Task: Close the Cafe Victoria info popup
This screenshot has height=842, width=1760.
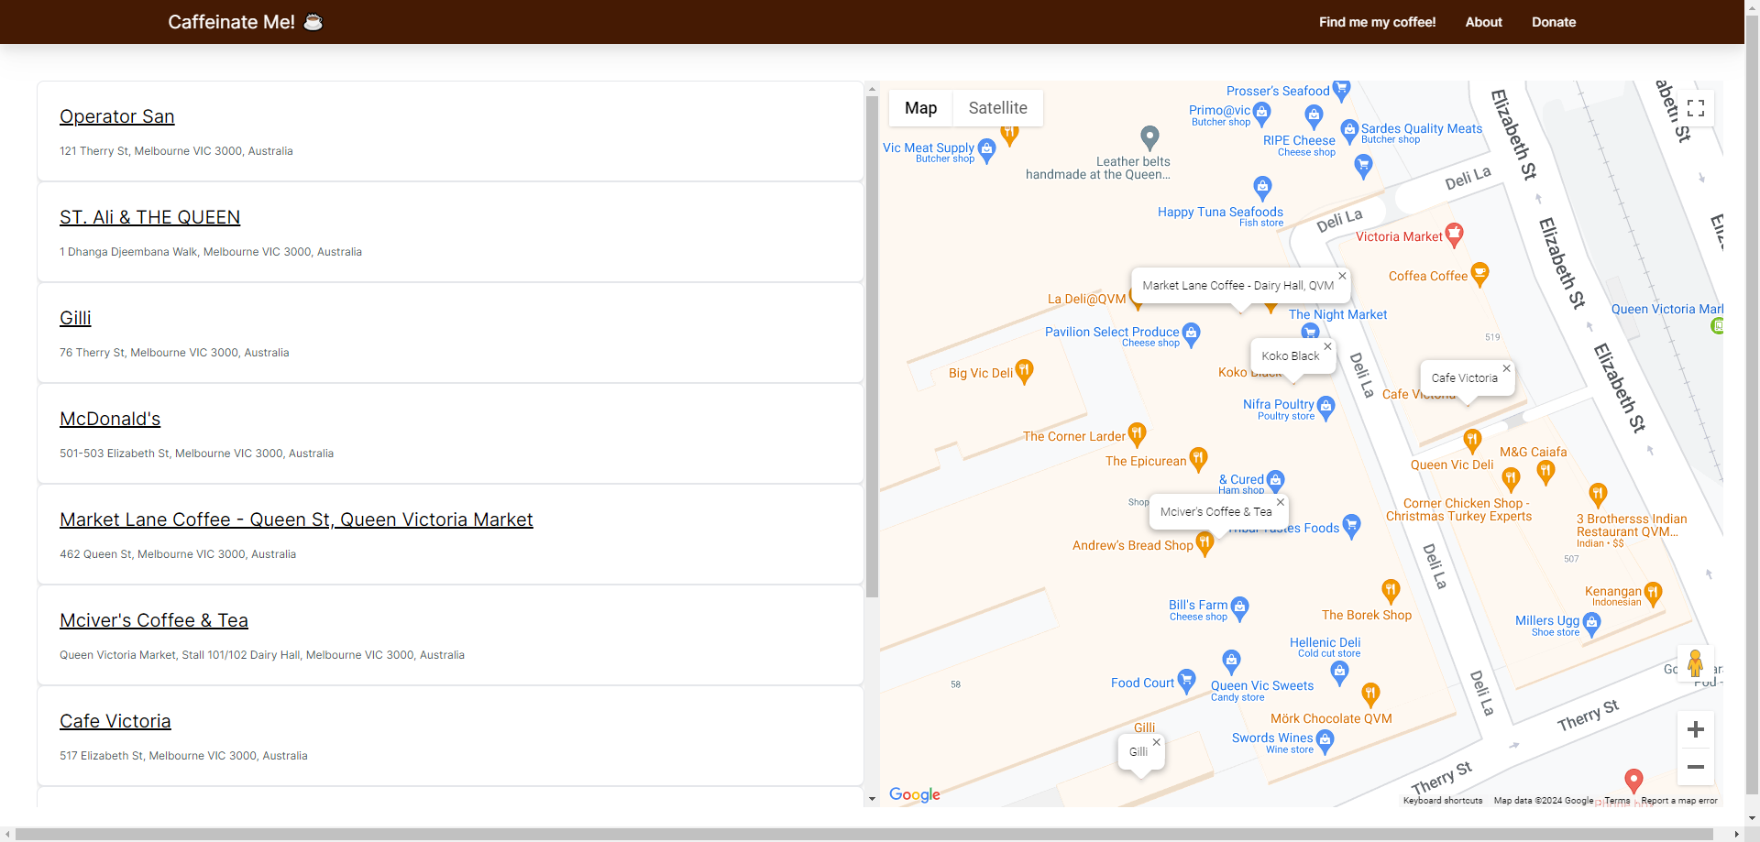Action: pos(1506,368)
